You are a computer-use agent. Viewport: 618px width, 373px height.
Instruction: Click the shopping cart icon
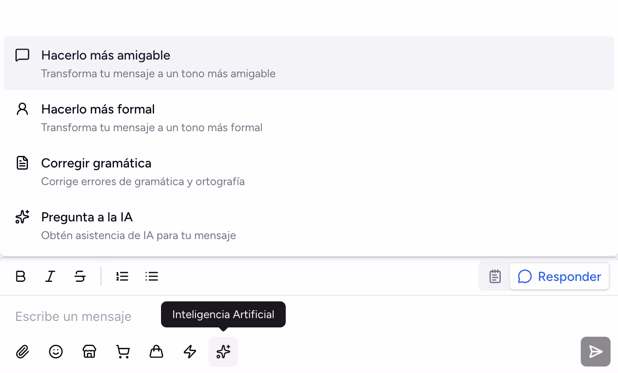[123, 352]
